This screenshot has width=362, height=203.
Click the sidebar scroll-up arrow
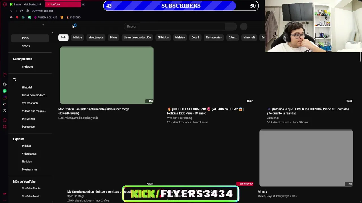click(53, 33)
